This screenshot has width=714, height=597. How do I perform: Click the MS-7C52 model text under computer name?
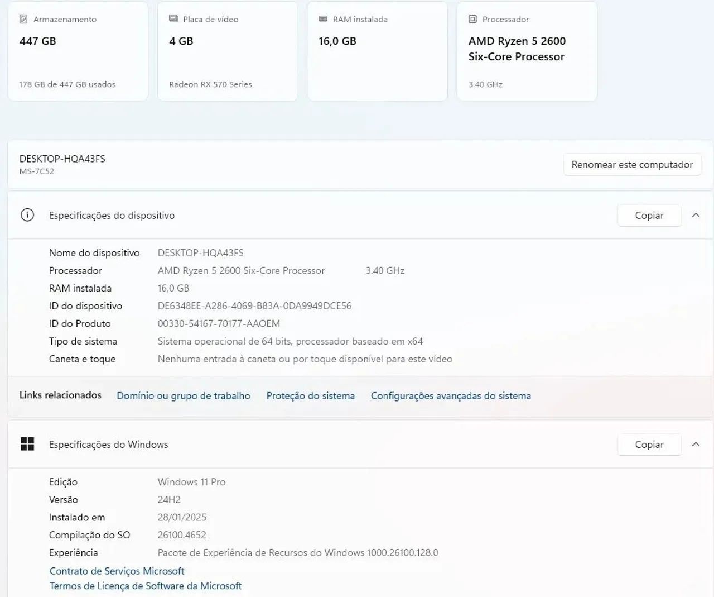pos(37,171)
